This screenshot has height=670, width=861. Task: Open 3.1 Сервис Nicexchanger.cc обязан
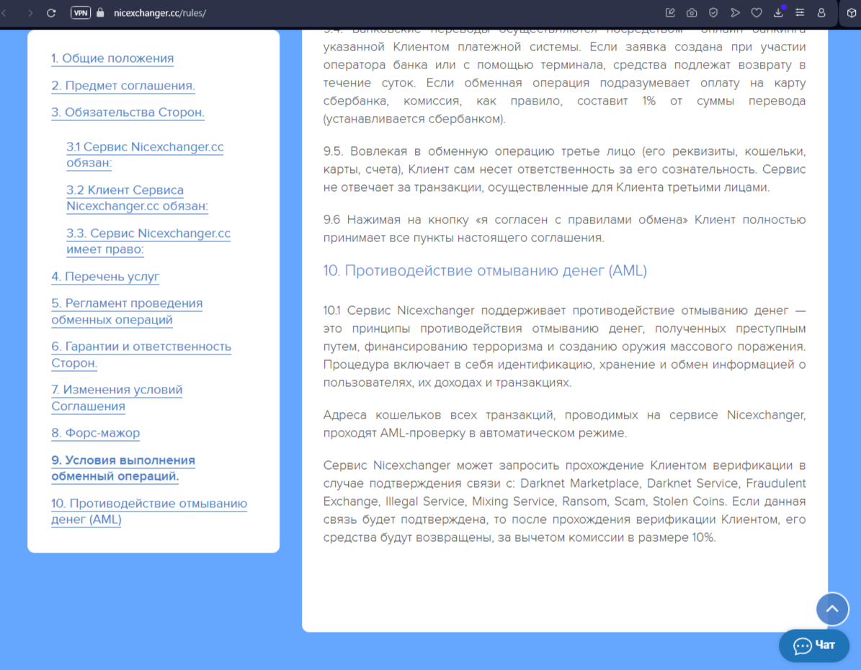point(145,155)
